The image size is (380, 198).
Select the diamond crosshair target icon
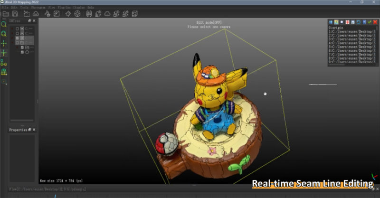[x=68, y=14]
